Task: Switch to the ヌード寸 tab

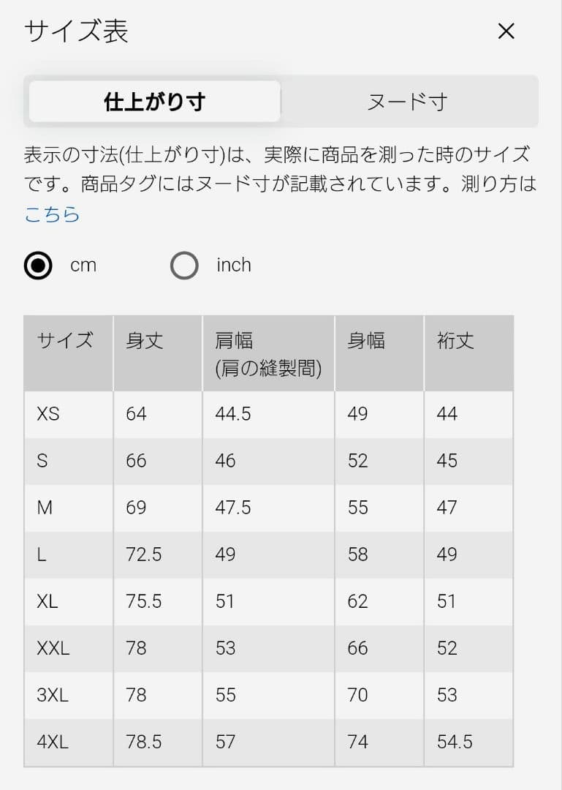Action: tap(407, 101)
